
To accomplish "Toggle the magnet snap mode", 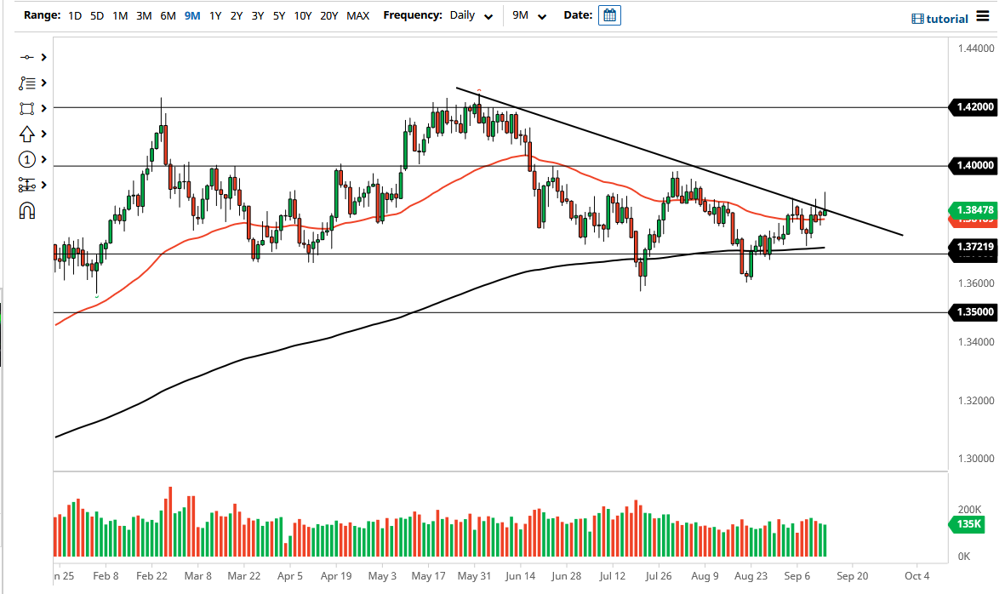I will point(28,210).
